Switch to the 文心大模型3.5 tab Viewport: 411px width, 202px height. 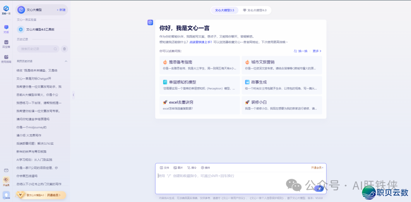[x=225, y=10]
